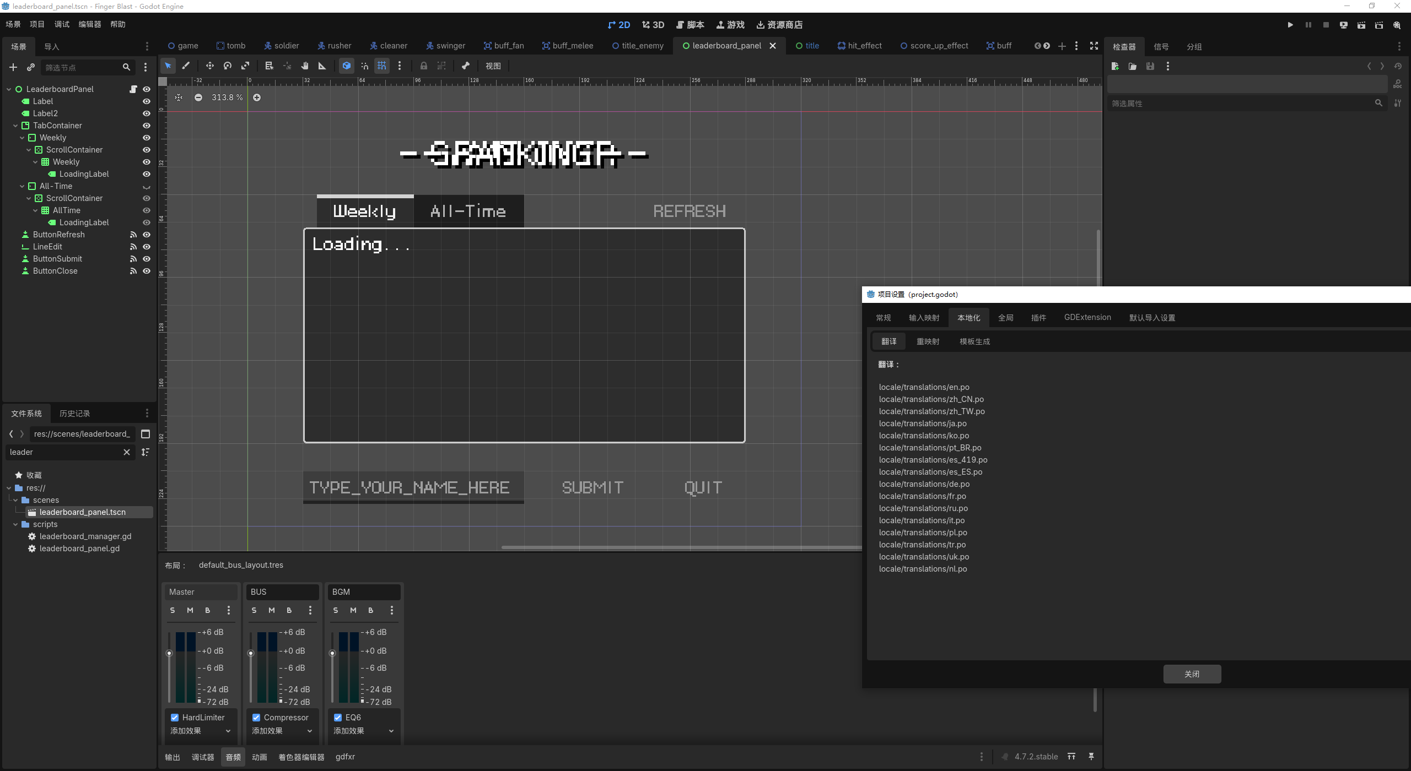Image resolution: width=1411 pixels, height=771 pixels.
Task: Toggle grid snap in viewport toolbar
Action: point(382,66)
